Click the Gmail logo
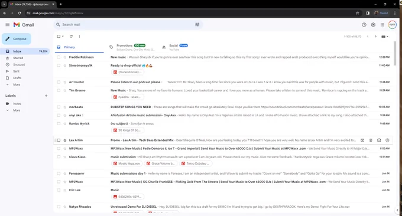Screen dimensions: 402x216 24,25
